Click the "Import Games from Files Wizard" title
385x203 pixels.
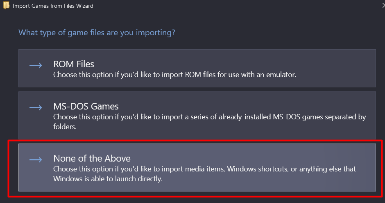coord(53,6)
